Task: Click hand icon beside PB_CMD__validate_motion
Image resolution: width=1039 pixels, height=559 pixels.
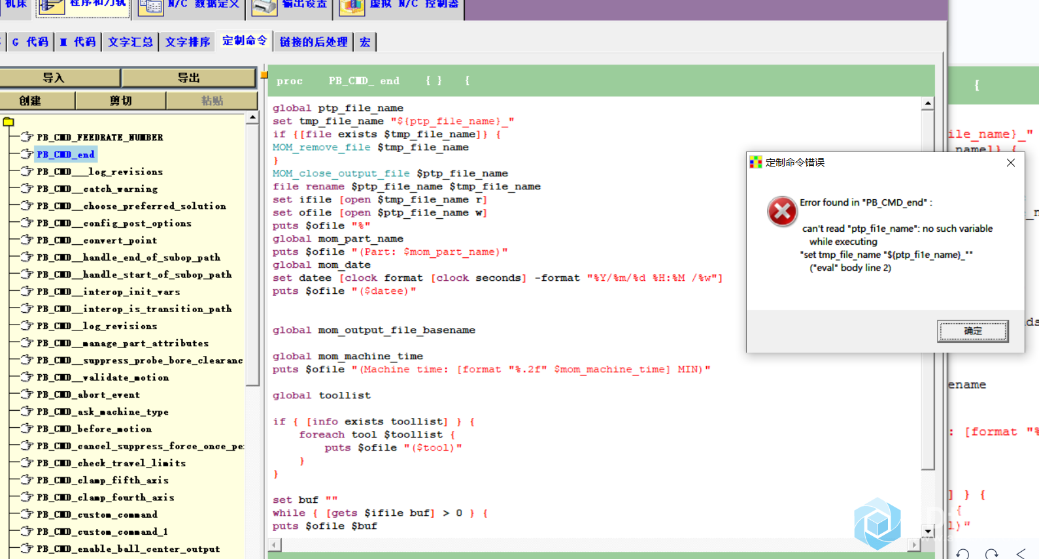Action: [x=27, y=377]
